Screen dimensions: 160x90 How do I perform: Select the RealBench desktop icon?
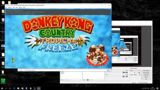[x=3, y=73]
